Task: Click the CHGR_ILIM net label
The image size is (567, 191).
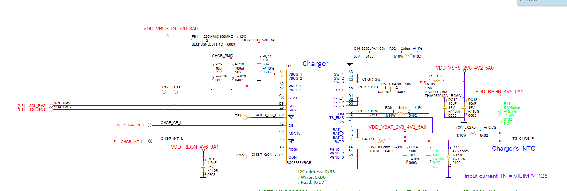Action: (368, 111)
